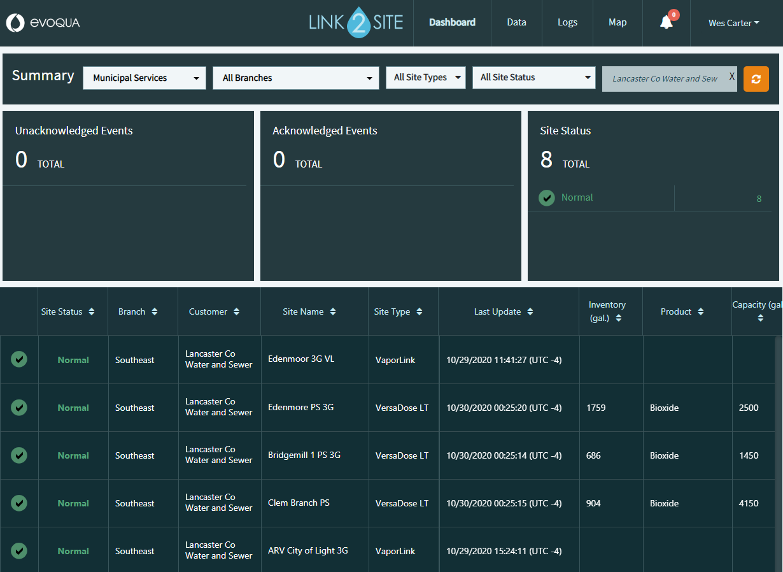Select the Clem Branch PS site name
The height and width of the screenshot is (572, 783).
point(299,503)
